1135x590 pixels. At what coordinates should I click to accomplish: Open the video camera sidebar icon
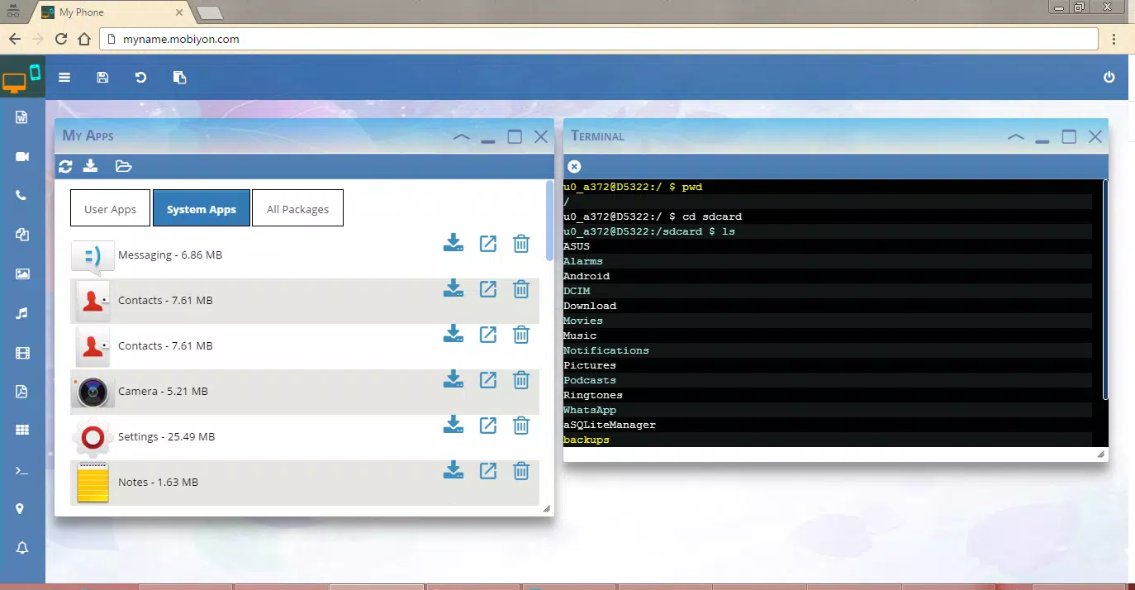click(x=22, y=157)
